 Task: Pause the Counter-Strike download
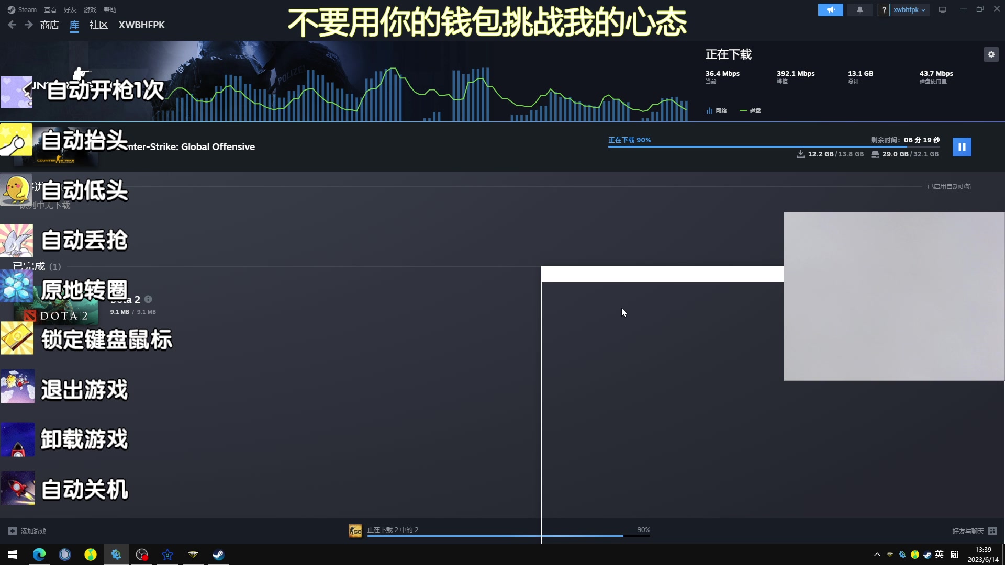click(962, 147)
